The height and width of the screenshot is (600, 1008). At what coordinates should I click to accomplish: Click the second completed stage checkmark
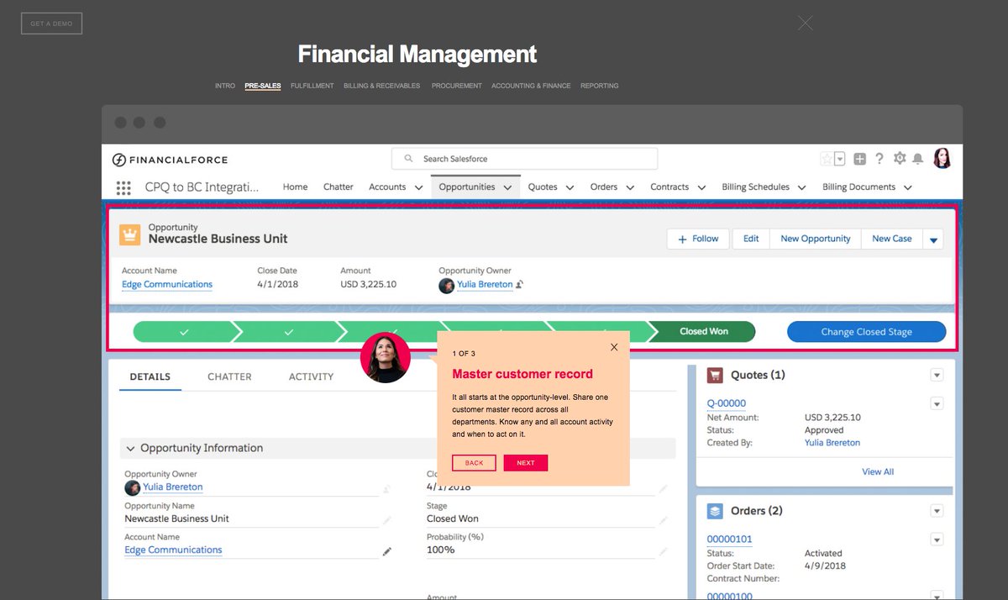(x=289, y=332)
